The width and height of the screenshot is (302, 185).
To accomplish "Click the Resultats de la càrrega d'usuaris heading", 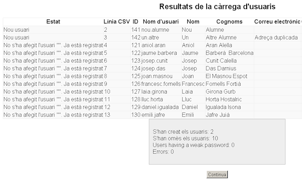I will 217,7.
